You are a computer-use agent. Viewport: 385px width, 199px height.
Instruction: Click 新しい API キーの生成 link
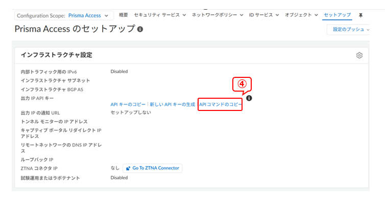[173, 104]
